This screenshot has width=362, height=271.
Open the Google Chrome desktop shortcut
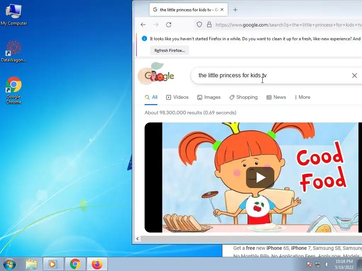pos(14,90)
